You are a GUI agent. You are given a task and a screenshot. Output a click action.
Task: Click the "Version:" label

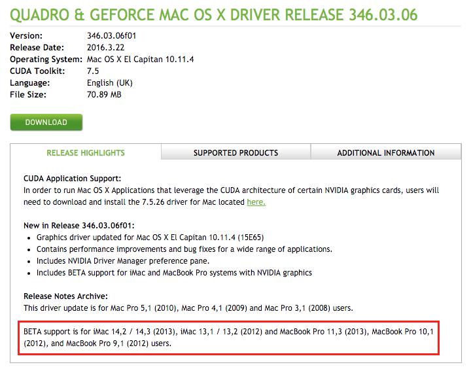coord(26,36)
